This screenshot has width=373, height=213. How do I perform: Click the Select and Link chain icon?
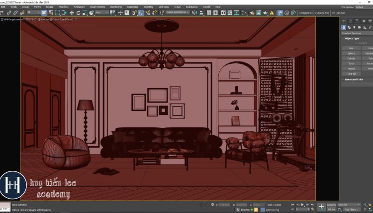tap(9, 12)
